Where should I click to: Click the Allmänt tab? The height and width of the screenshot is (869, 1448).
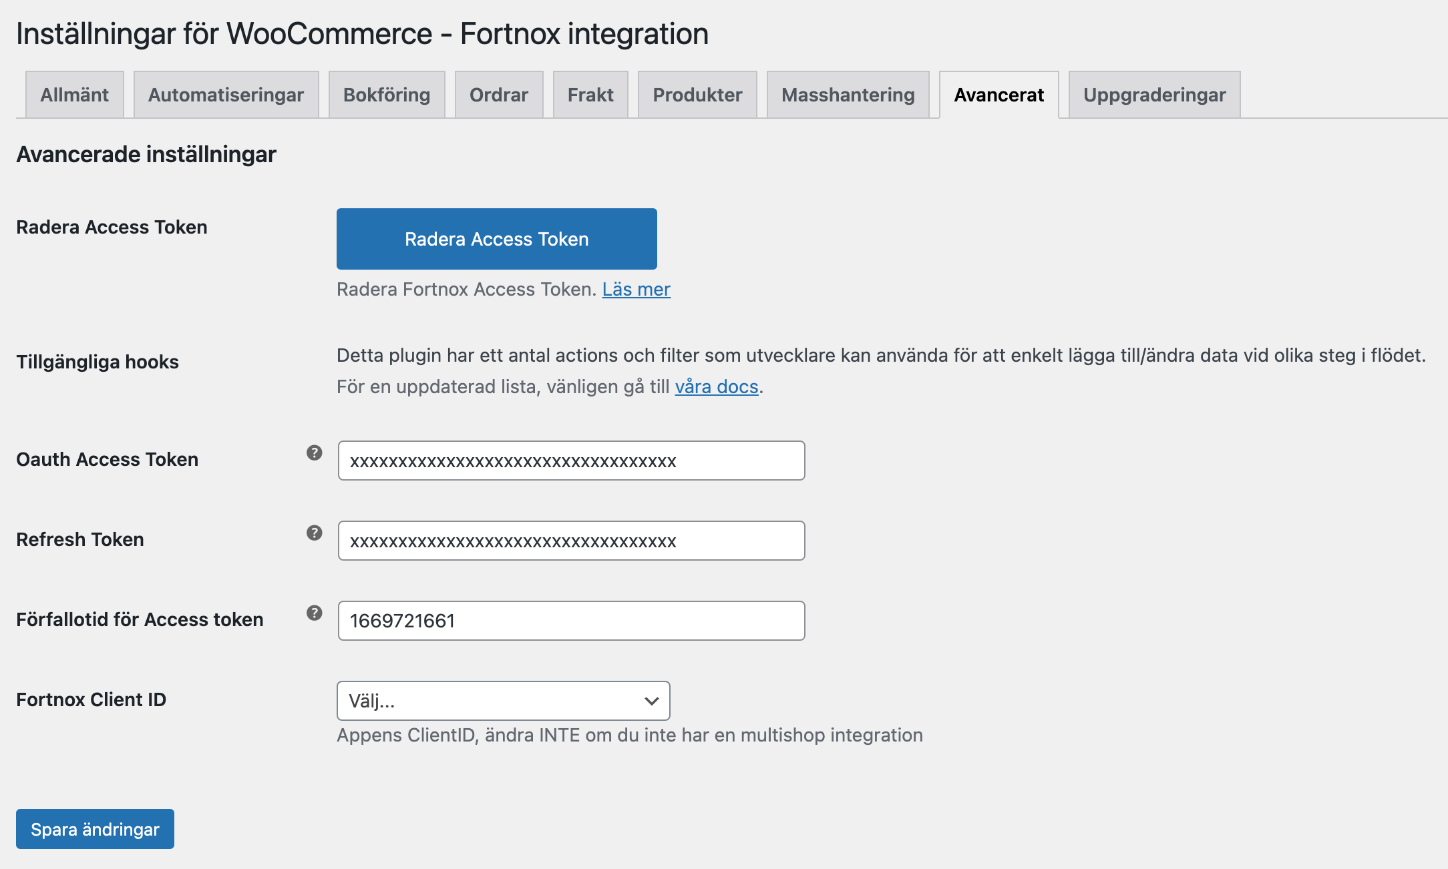[x=73, y=94]
